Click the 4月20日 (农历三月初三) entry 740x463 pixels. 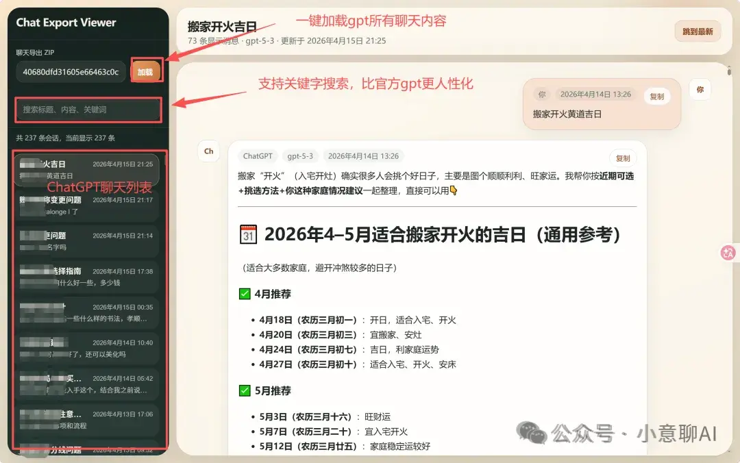point(341,335)
